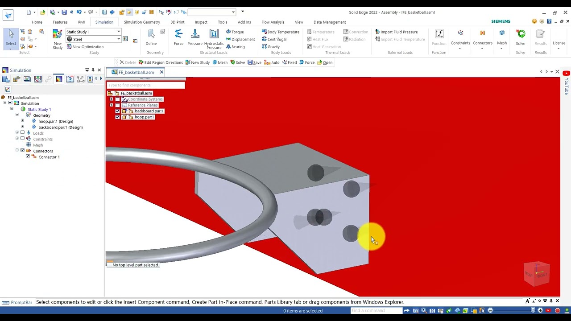Open the Features tab
This screenshot has height=321, width=571.
60,22
